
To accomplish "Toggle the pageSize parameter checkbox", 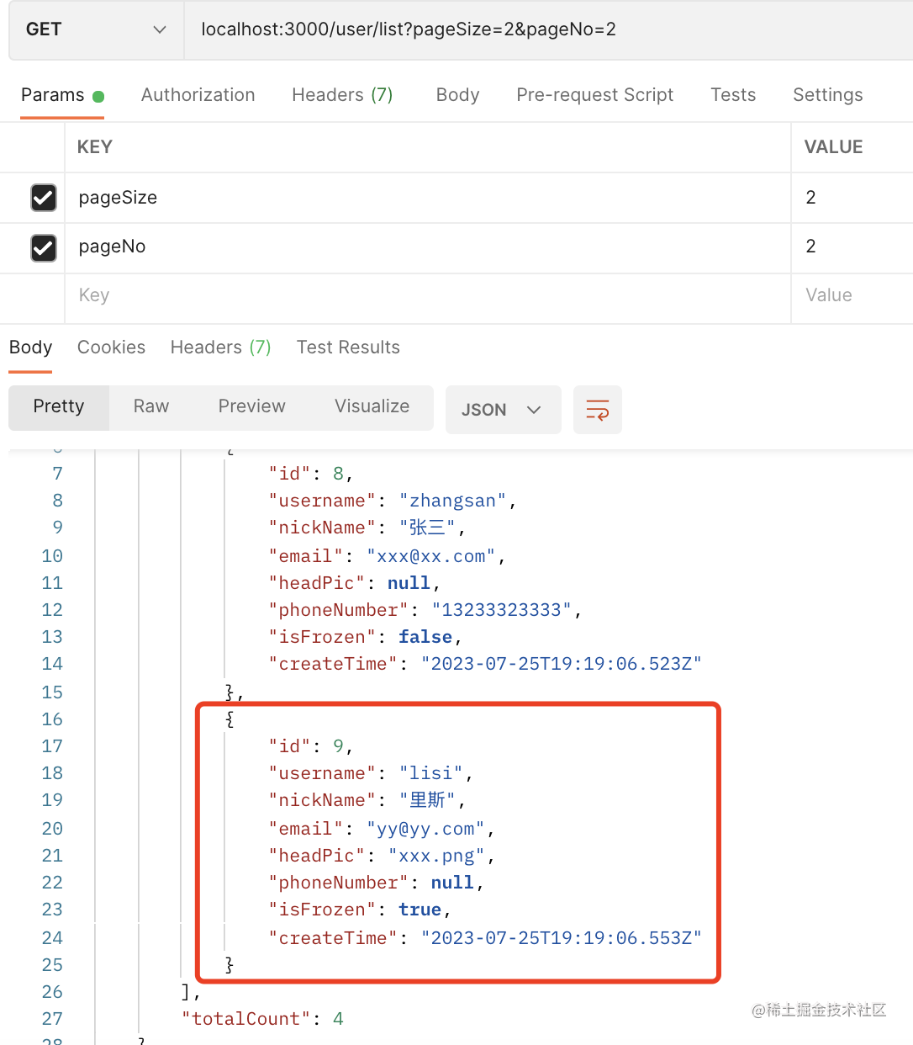I will click(x=44, y=198).
